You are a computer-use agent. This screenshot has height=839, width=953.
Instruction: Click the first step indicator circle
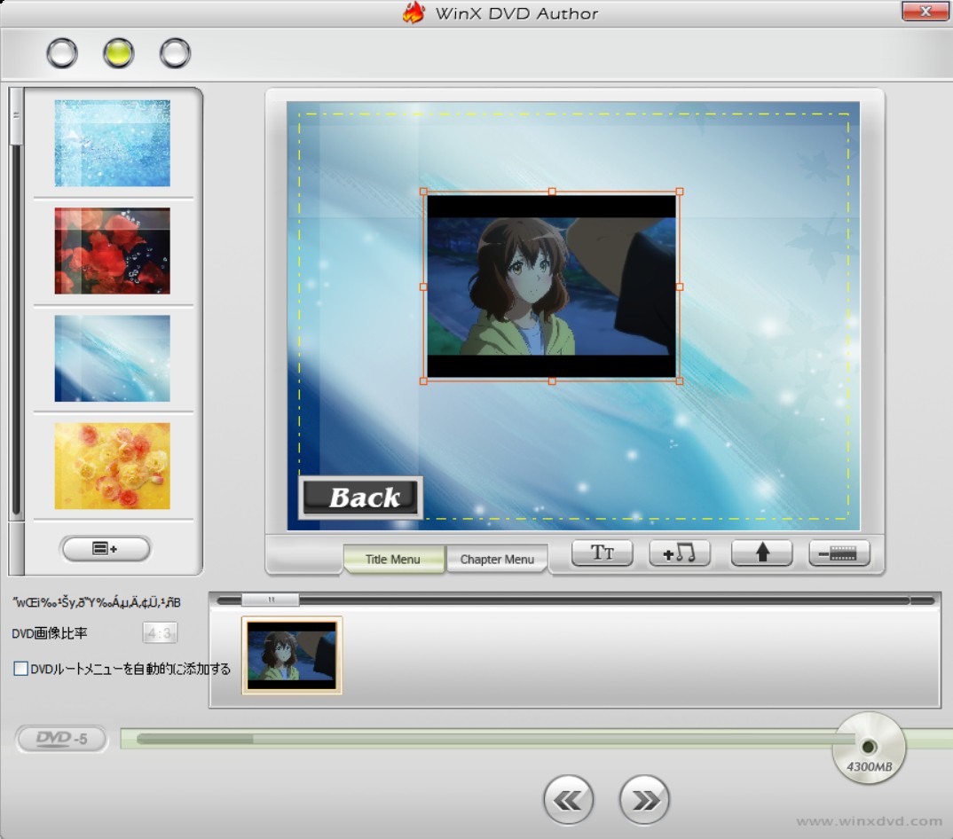tap(62, 53)
